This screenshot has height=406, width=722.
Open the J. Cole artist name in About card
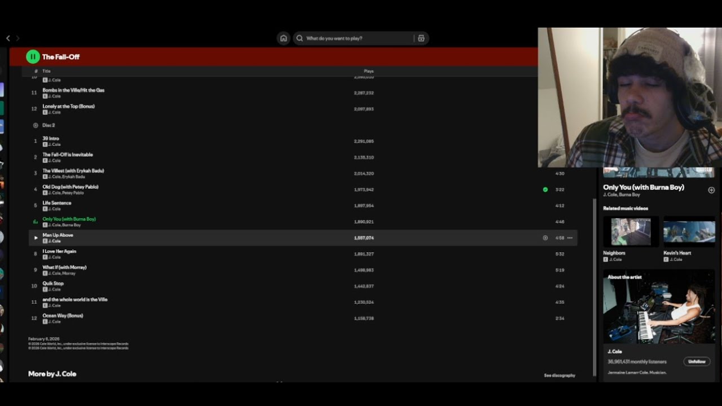click(615, 351)
